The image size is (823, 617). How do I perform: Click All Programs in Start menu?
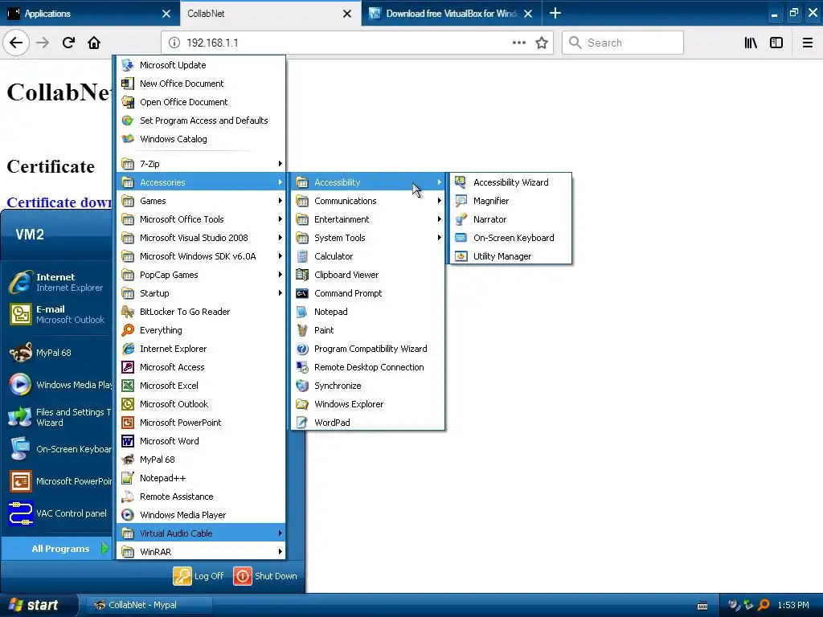coord(57,548)
